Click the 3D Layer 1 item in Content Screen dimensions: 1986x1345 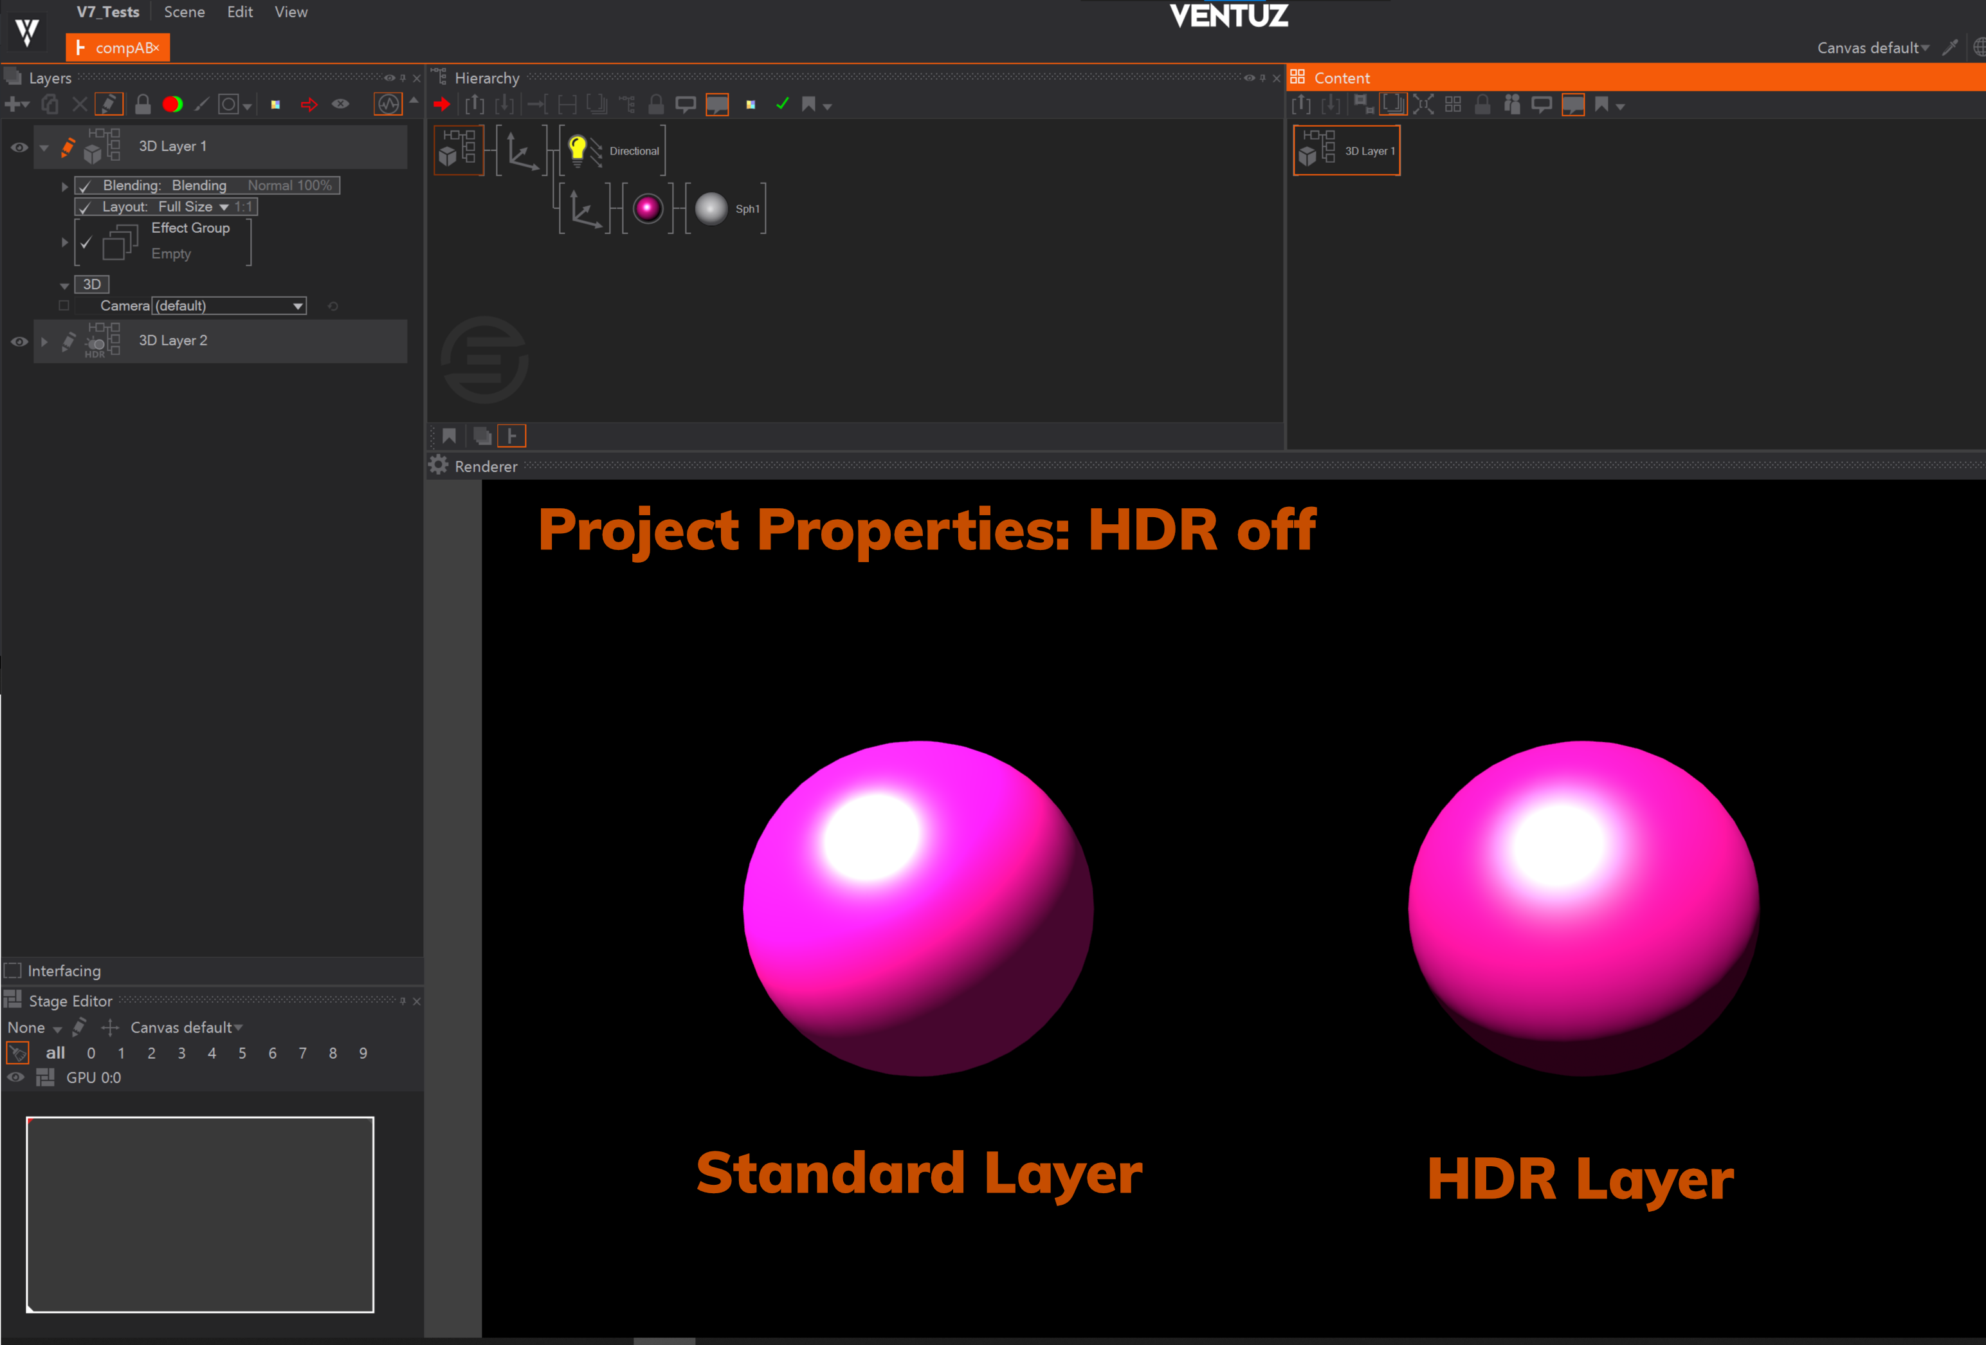(1346, 151)
